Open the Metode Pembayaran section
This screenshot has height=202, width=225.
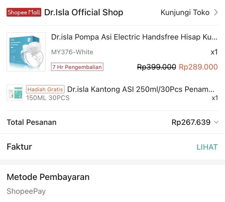(48, 177)
